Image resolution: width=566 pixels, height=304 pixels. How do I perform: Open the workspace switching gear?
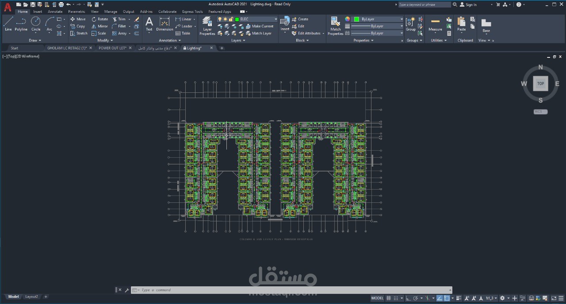point(502,298)
